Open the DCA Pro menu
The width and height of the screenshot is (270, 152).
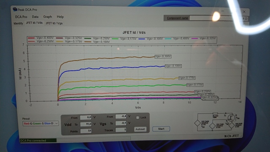point(21,17)
